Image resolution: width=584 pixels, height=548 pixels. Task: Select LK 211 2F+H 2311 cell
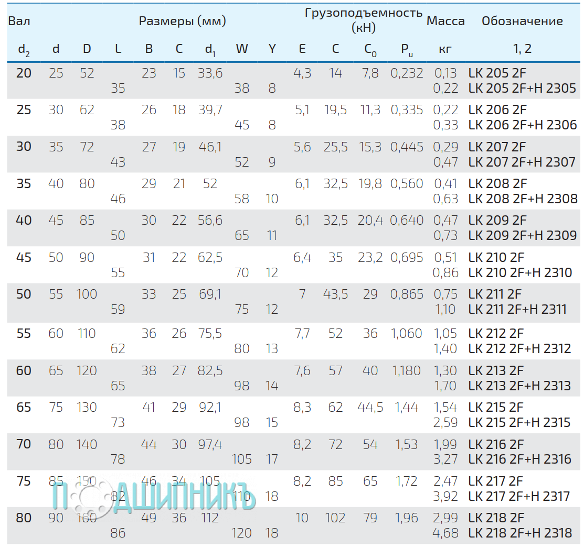click(x=517, y=309)
